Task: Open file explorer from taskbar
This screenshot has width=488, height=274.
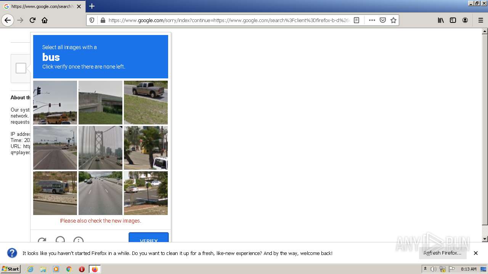Action: click(43, 269)
